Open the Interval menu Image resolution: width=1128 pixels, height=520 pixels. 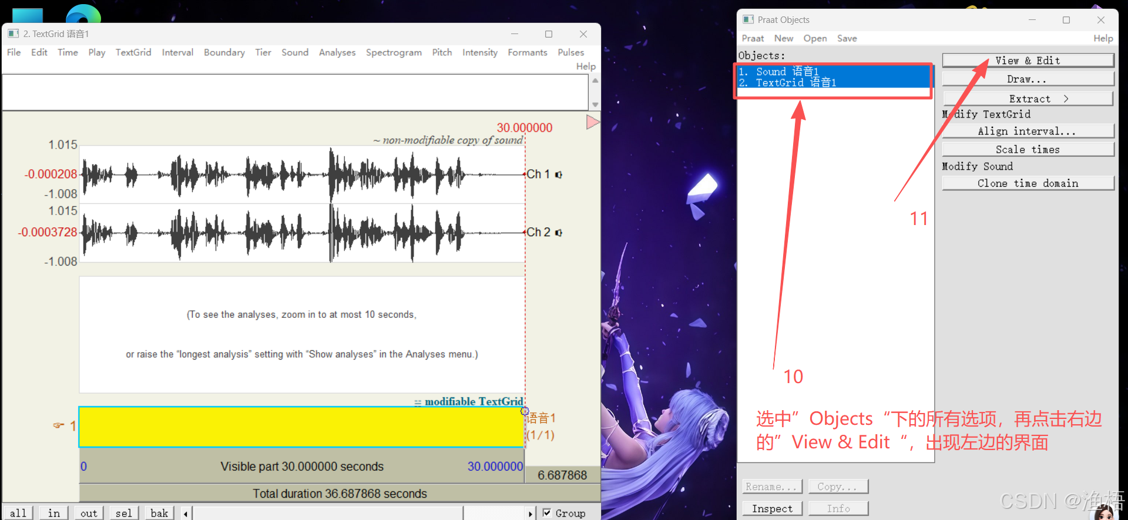click(177, 52)
